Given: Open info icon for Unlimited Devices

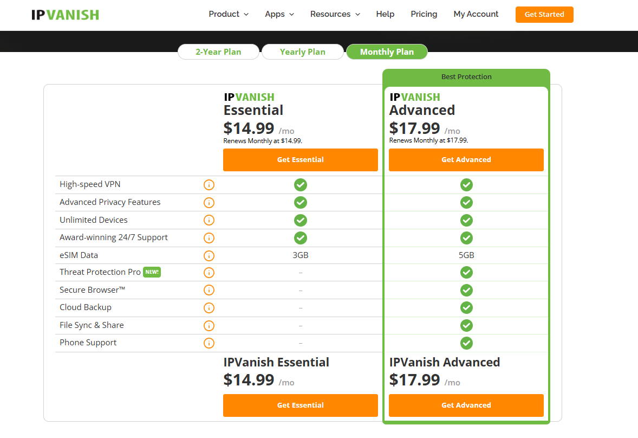Looking at the screenshot, I should [209, 220].
